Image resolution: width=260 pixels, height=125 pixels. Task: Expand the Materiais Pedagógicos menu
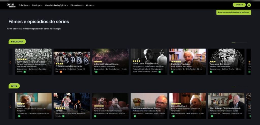(x=56, y=5)
